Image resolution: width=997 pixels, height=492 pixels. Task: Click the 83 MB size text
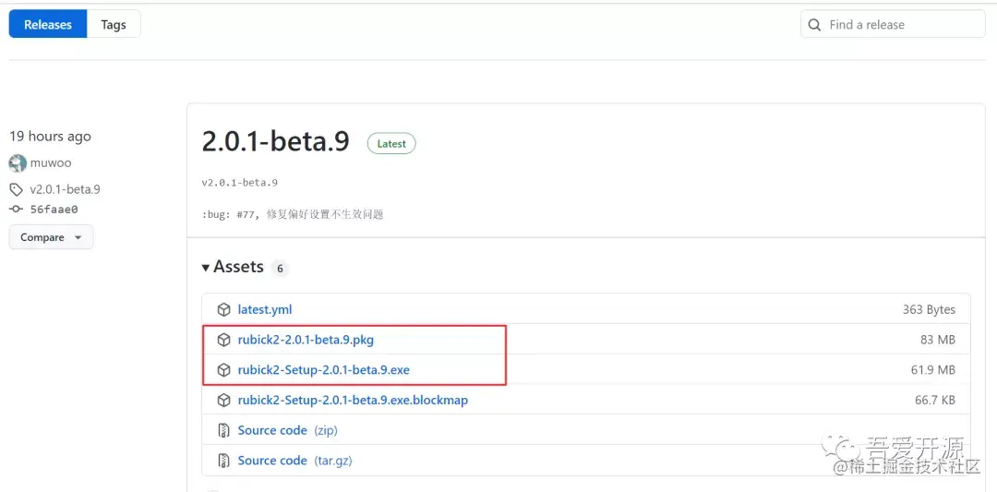938,340
